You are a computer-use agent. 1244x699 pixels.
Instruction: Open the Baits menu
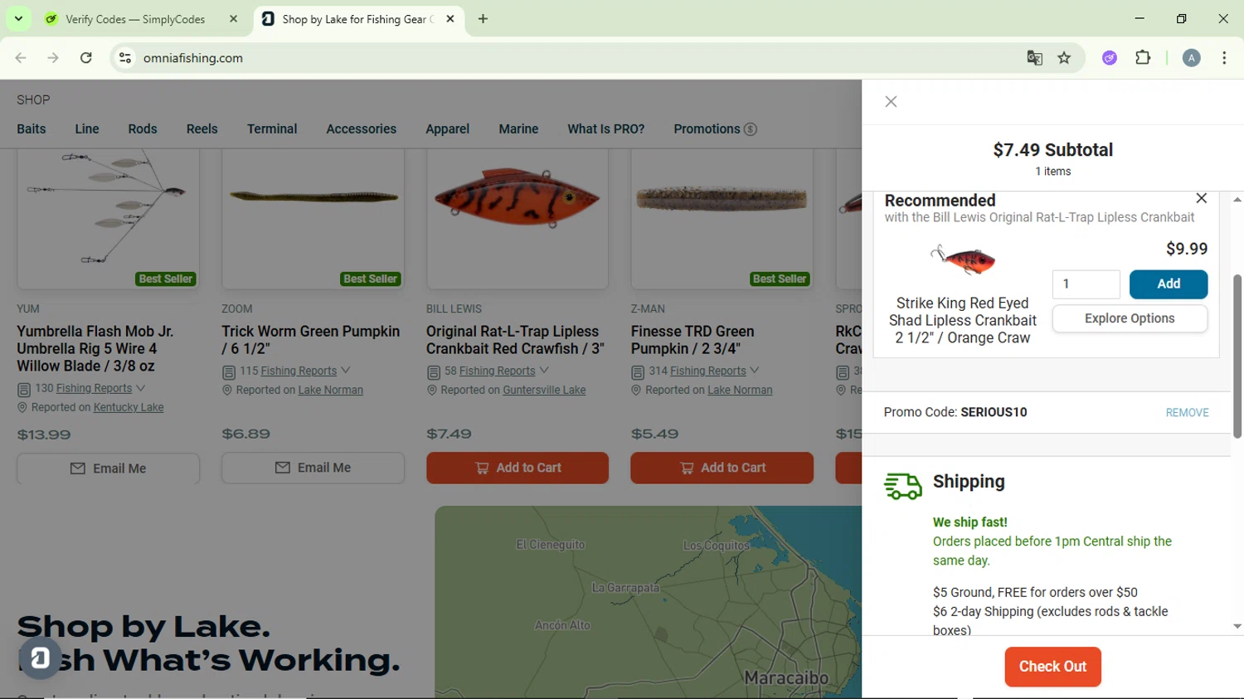coord(32,129)
